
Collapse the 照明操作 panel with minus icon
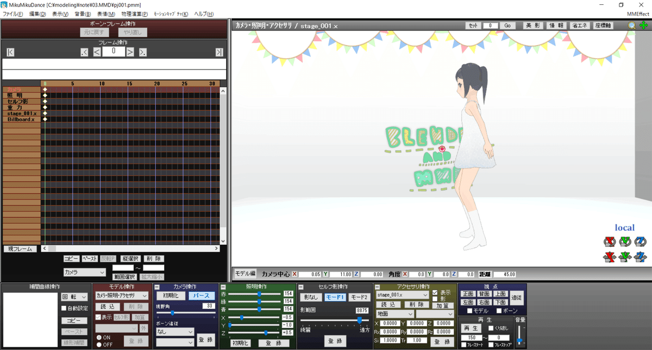tap(223, 287)
